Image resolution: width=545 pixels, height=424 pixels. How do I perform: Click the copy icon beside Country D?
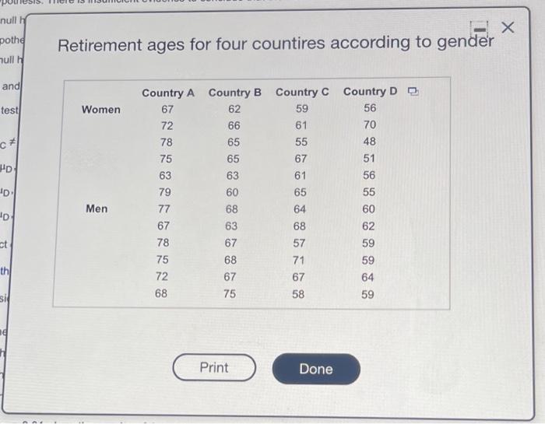[x=413, y=91]
